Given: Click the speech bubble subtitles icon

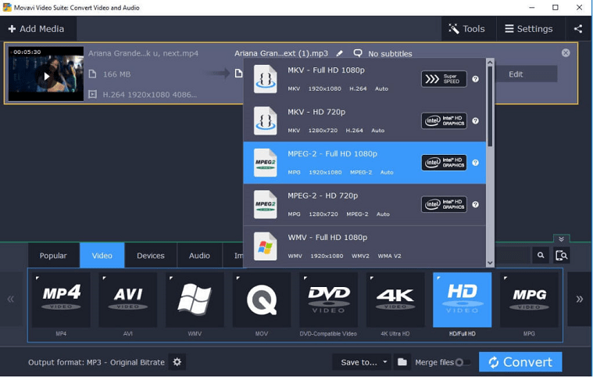Looking at the screenshot, I should pyautogui.click(x=357, y=53).
